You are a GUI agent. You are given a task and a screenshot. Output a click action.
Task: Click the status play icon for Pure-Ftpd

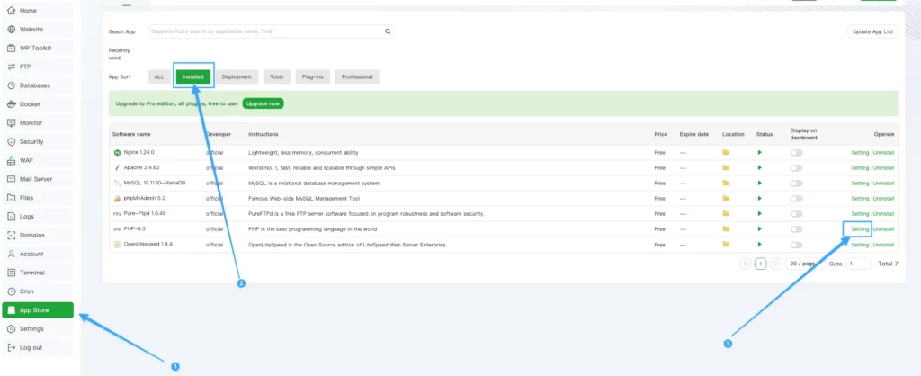(759, 214)
